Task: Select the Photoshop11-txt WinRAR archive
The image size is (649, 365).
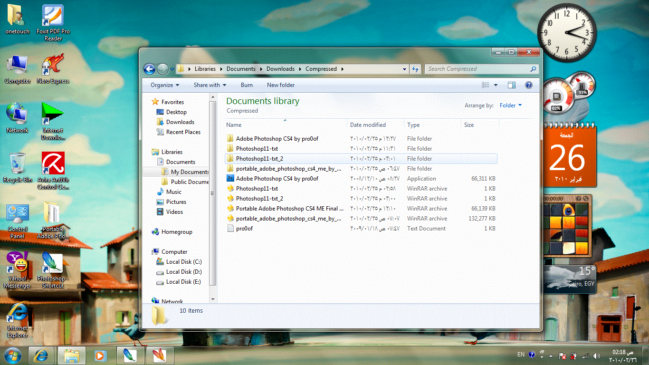Action: [361, 189]
